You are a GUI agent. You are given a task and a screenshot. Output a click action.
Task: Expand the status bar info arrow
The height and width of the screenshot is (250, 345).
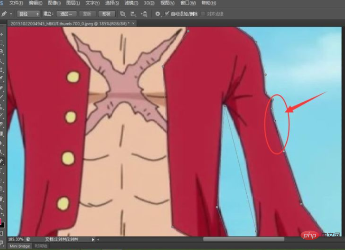pos(93,239)
